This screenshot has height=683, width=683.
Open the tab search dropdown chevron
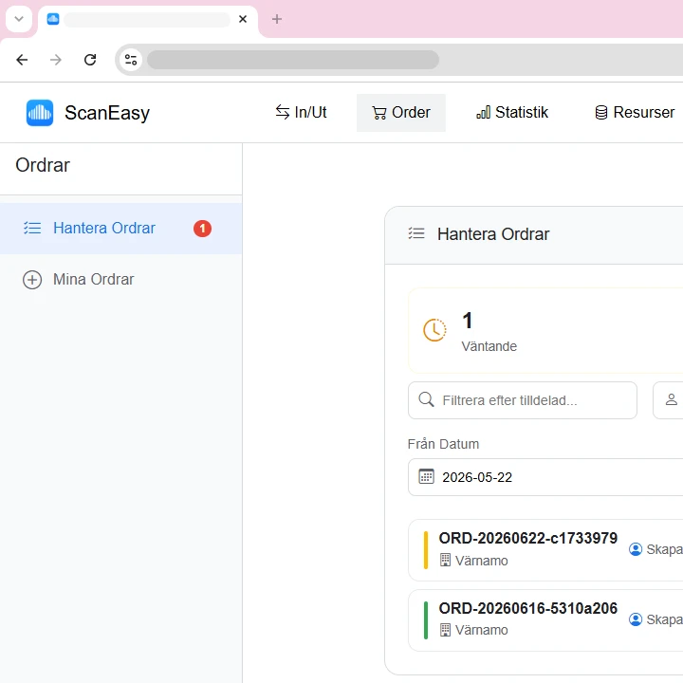coord(19,19)
